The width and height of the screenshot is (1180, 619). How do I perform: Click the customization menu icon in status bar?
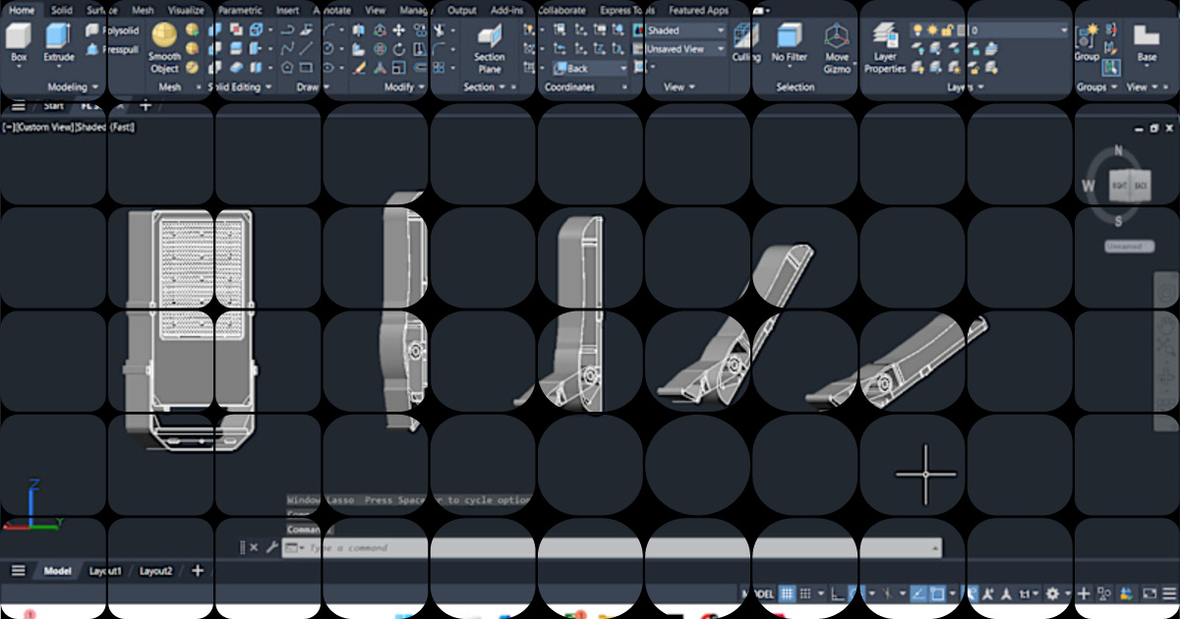click(x=1169, y=593)
